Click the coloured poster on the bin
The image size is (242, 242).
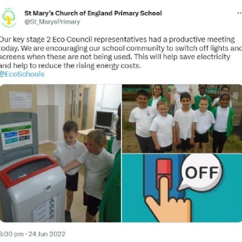pyautogui.click(x=16, y=136)
